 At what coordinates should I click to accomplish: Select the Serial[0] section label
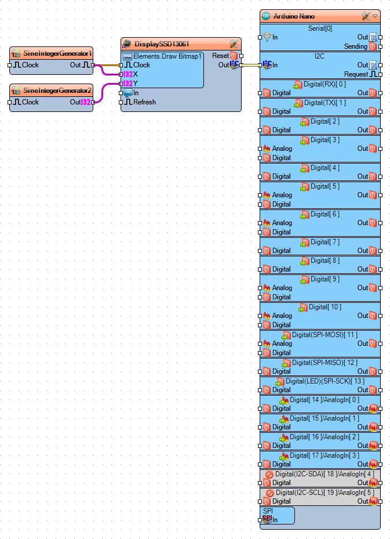320,28
